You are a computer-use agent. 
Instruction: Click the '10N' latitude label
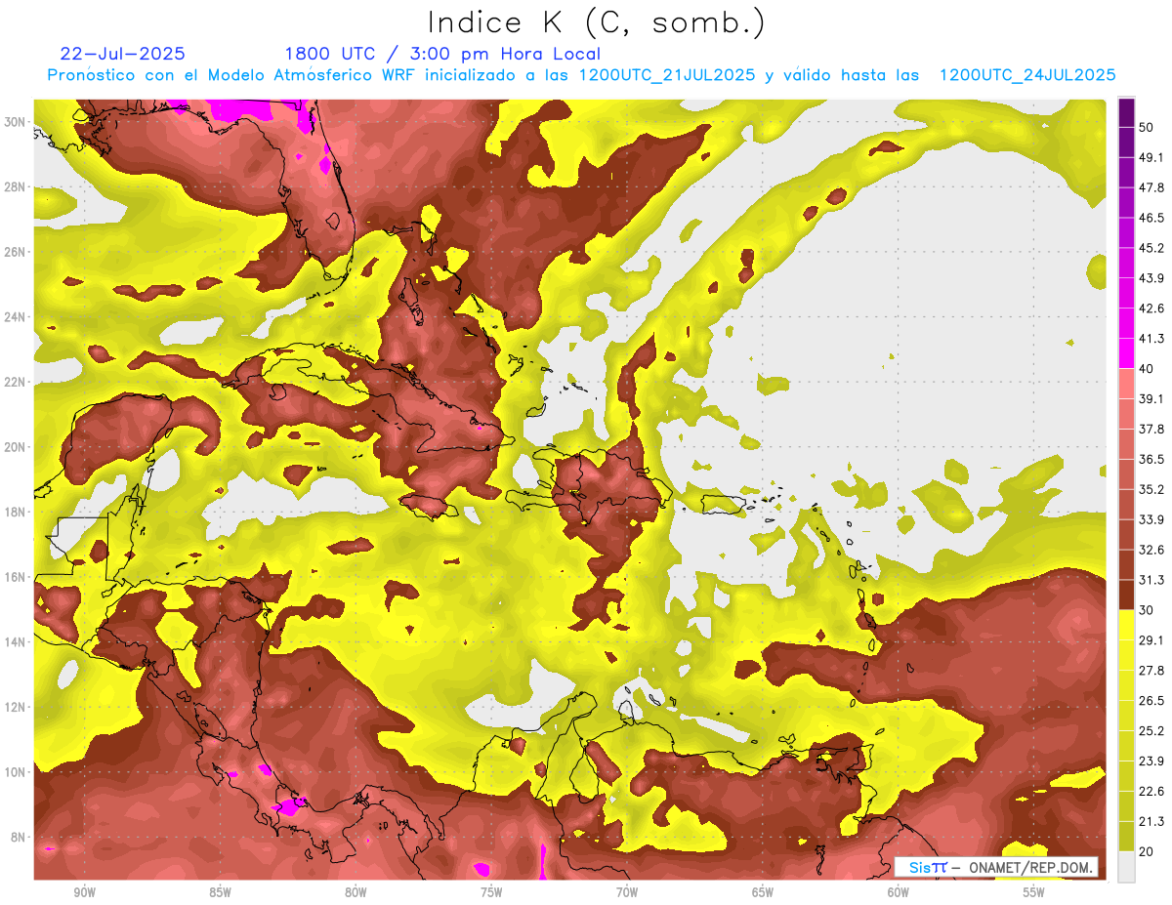[x=17, y=772]
